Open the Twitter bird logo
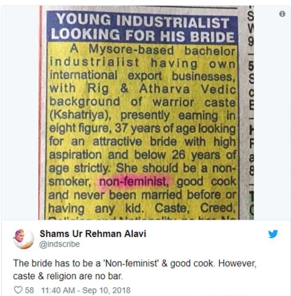The height and width of the screenshot is (296, 291). pos(273,234)
